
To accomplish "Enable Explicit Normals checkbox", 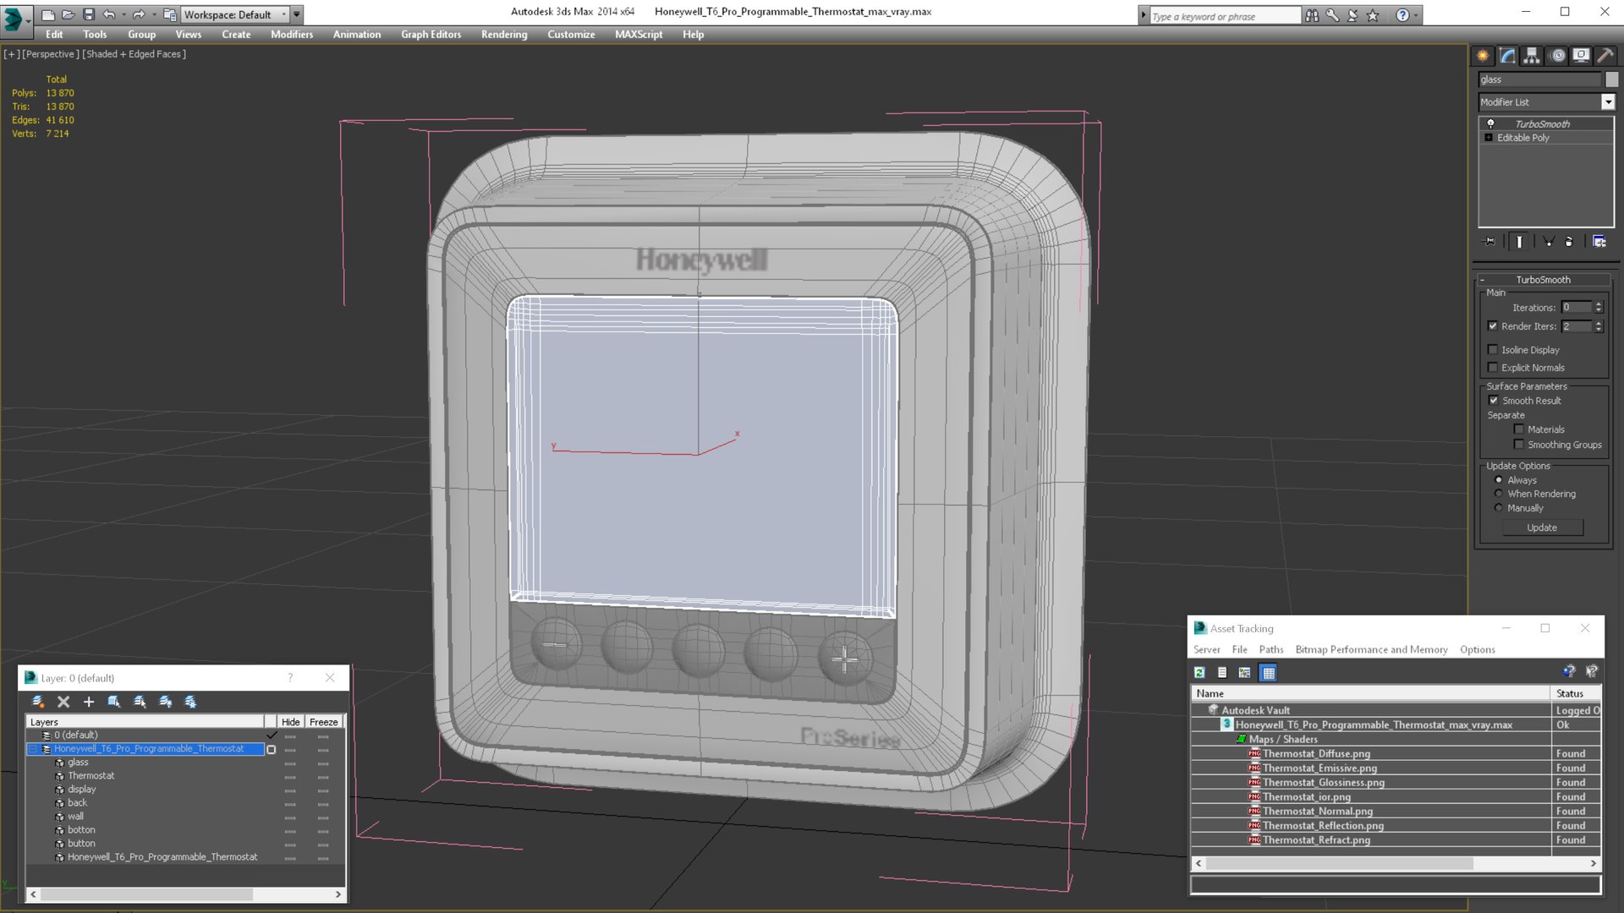I will pyautogui.click(x=1493, y=368).
